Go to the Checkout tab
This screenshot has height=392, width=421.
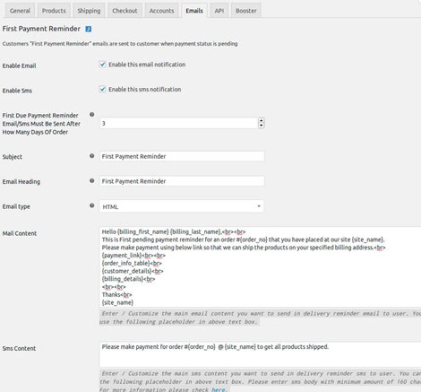point(125,11)
